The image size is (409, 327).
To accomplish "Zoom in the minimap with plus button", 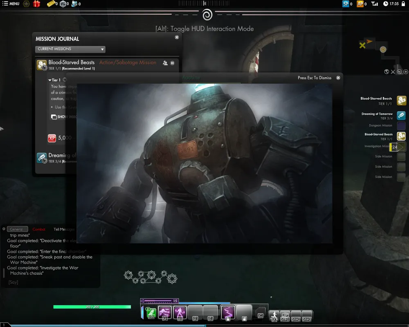I will (x=406, y=72).
